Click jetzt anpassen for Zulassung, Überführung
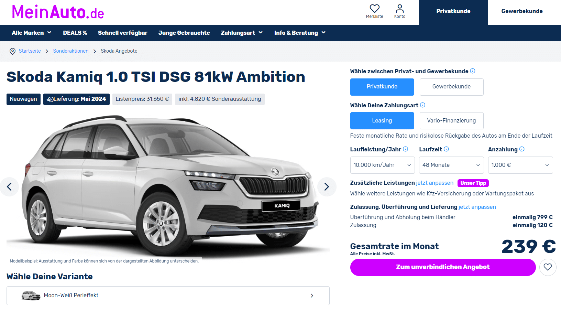 tap(477, 207)
